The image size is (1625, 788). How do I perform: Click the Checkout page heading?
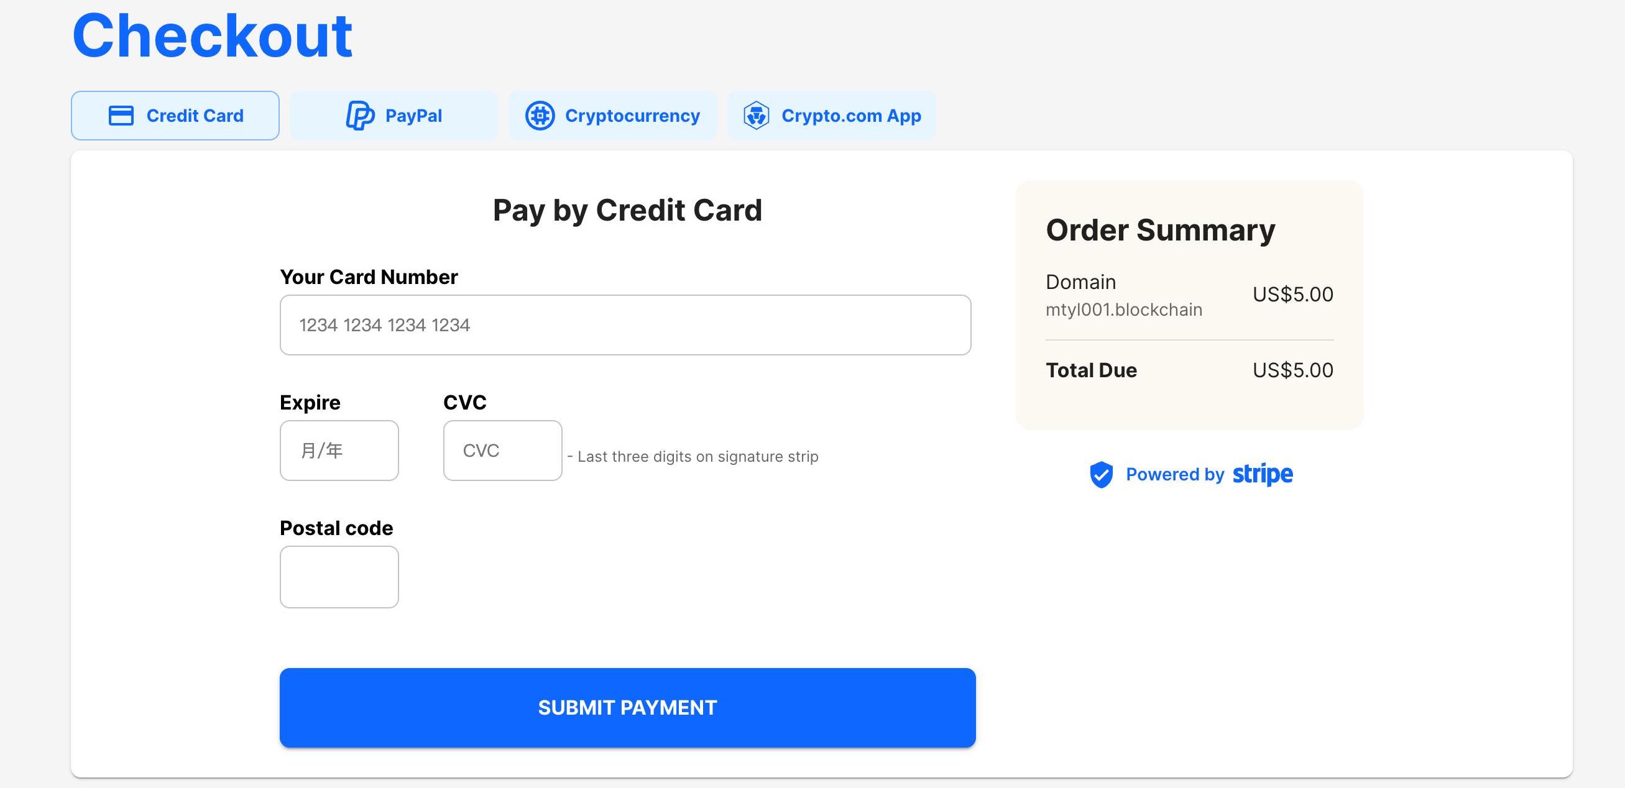click(x=212, y=36)
